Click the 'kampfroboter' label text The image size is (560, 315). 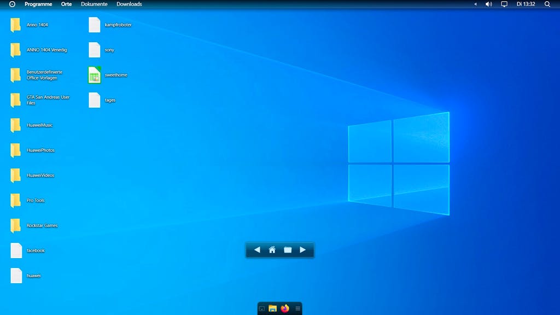tap(118, 25)
